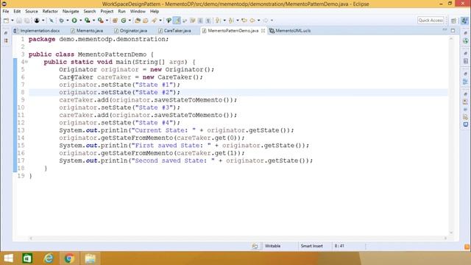
Task: Open the Debug dropdown arrow
Action: (67, 21)
